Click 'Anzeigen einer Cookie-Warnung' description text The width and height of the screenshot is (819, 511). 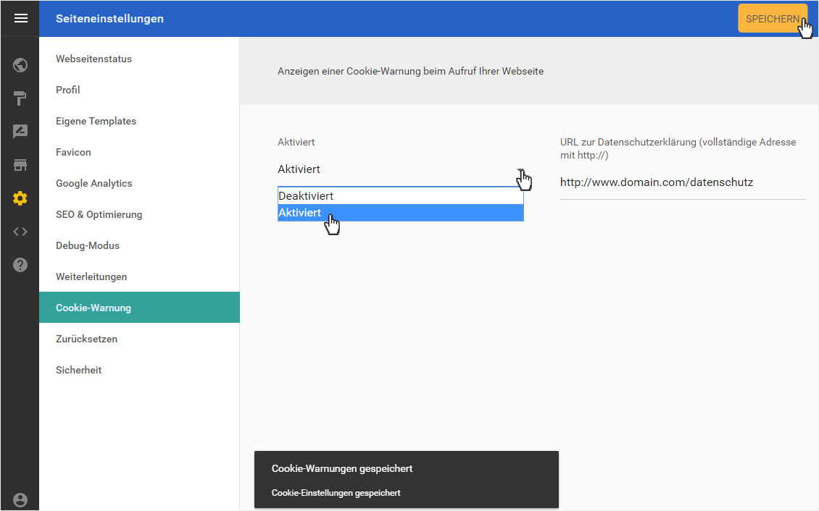coord(410,72)
